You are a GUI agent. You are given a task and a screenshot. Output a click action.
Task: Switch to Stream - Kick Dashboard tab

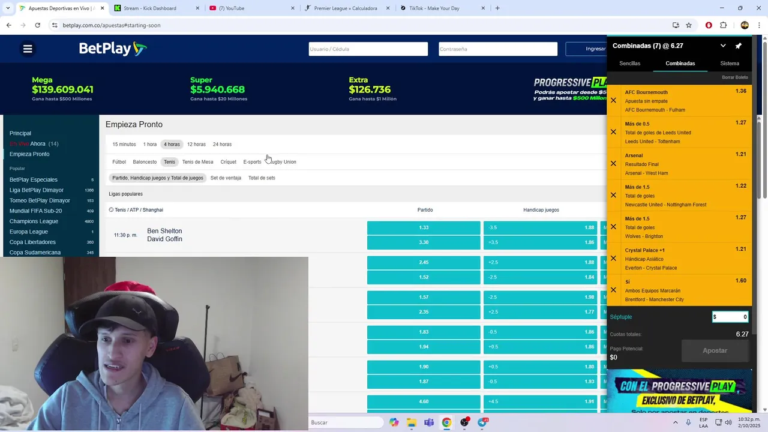tap(156, 8)
